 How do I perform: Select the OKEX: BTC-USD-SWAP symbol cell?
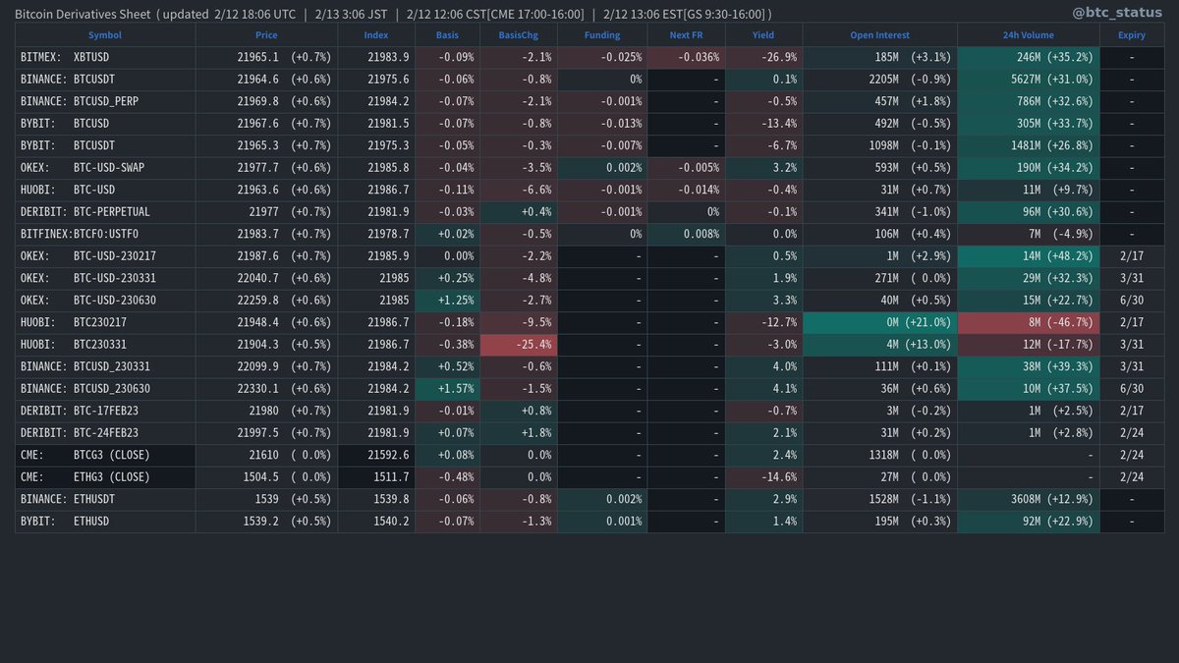pyautogui.click(x=105, y=168)
